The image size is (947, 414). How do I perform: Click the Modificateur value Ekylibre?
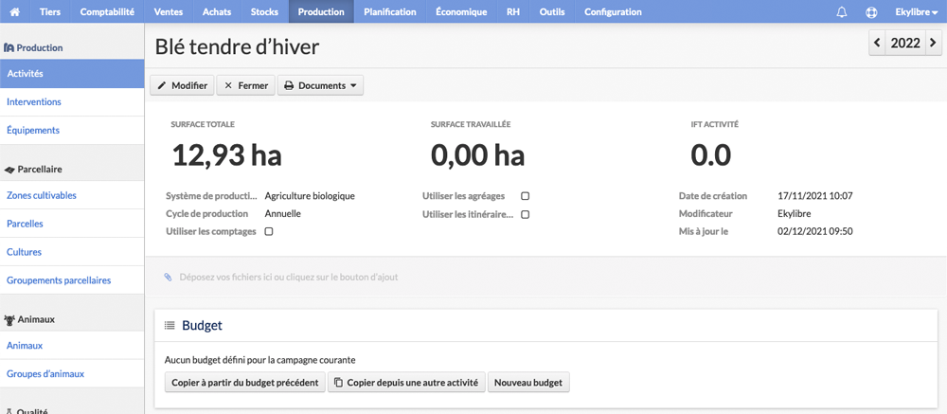(x=795, y=213)
